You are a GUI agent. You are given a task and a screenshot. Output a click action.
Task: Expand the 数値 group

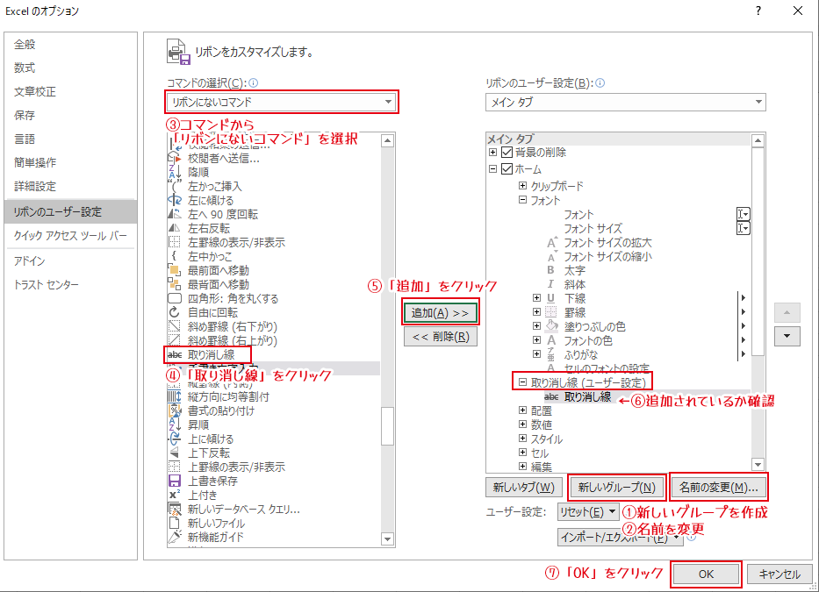[522, 424]
